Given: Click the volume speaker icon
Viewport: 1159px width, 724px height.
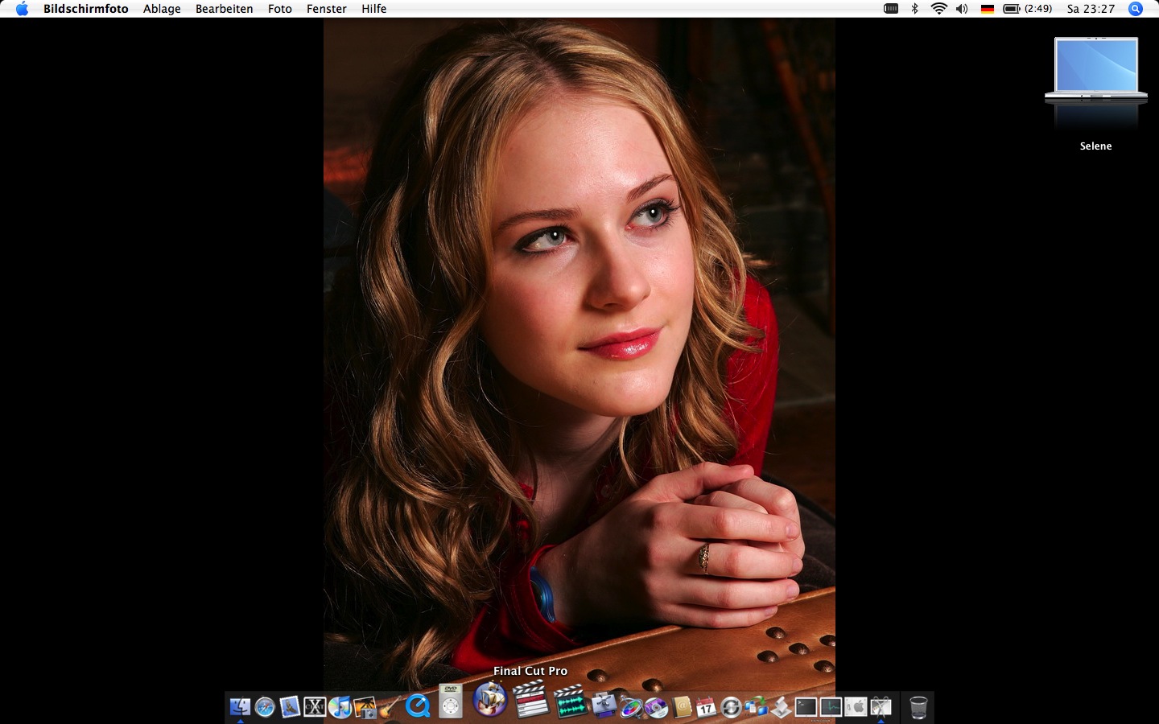Looking at the screenshot, I should 962,9.
